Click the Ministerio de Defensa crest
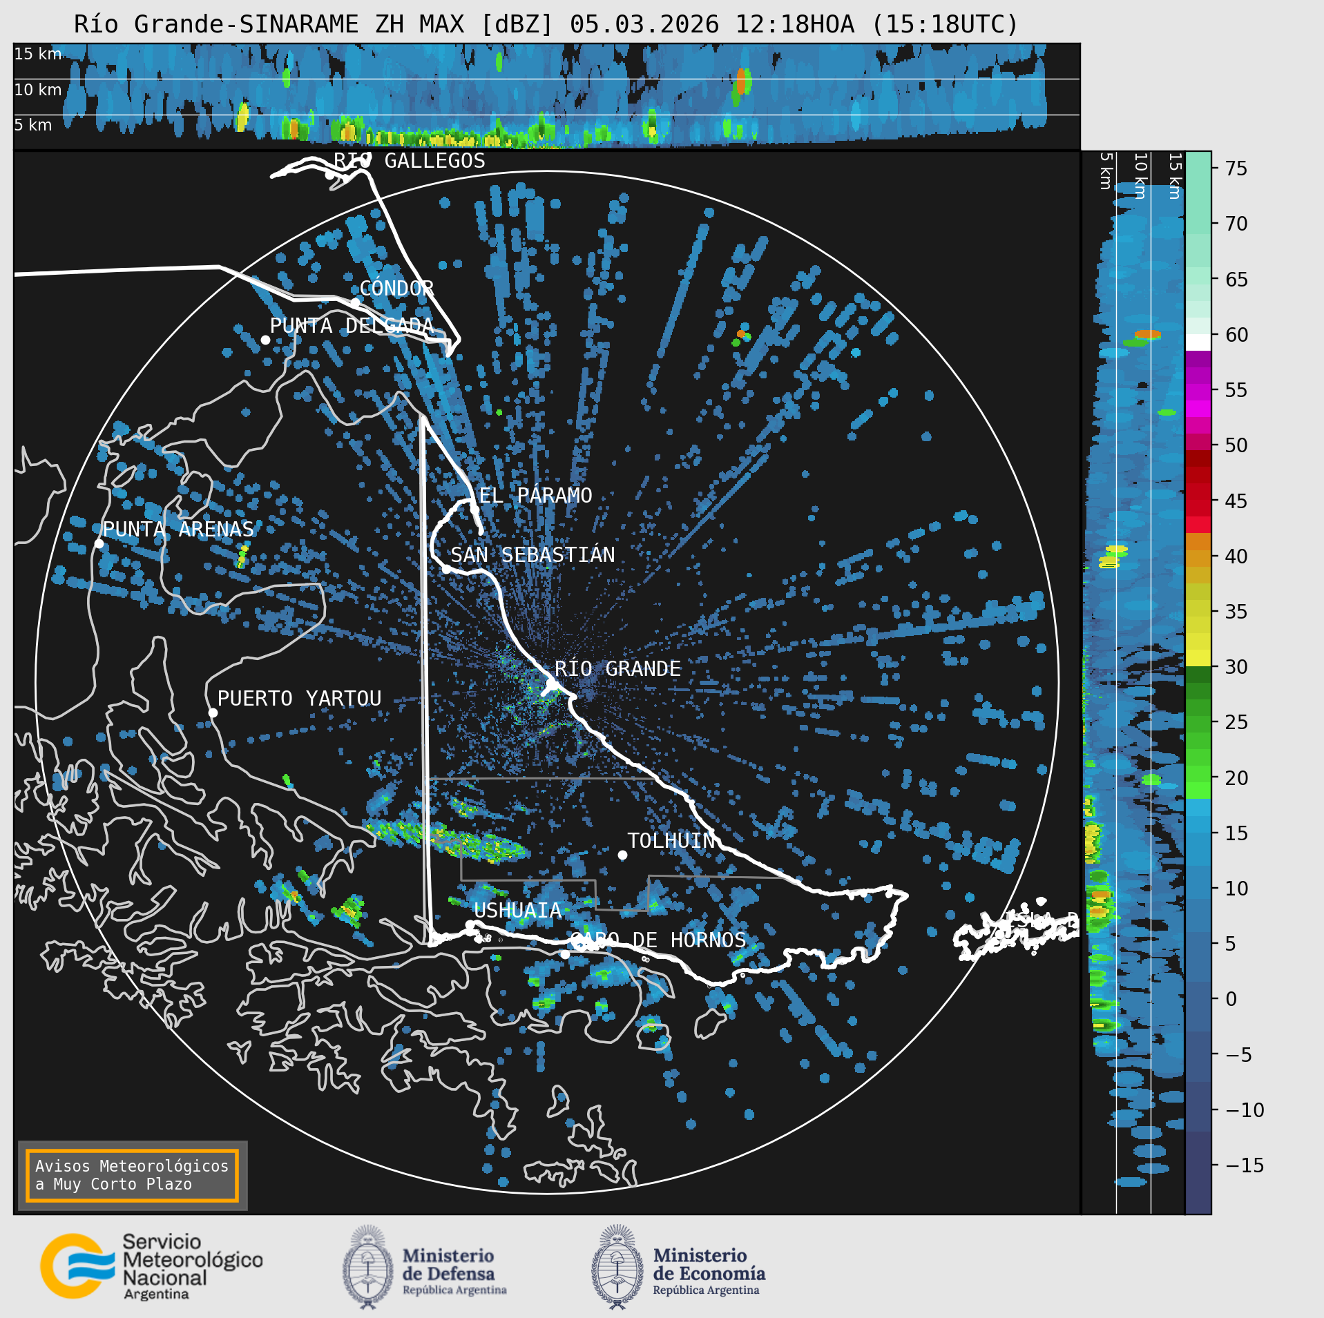The height and width of the screenshot is (1318, 1324). [x=368, y=1267]
